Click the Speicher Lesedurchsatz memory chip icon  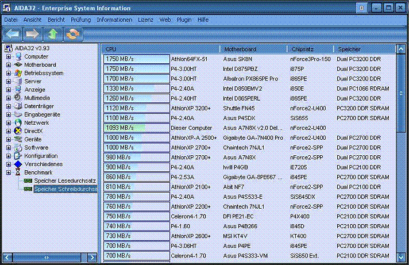tap(28, 180)
